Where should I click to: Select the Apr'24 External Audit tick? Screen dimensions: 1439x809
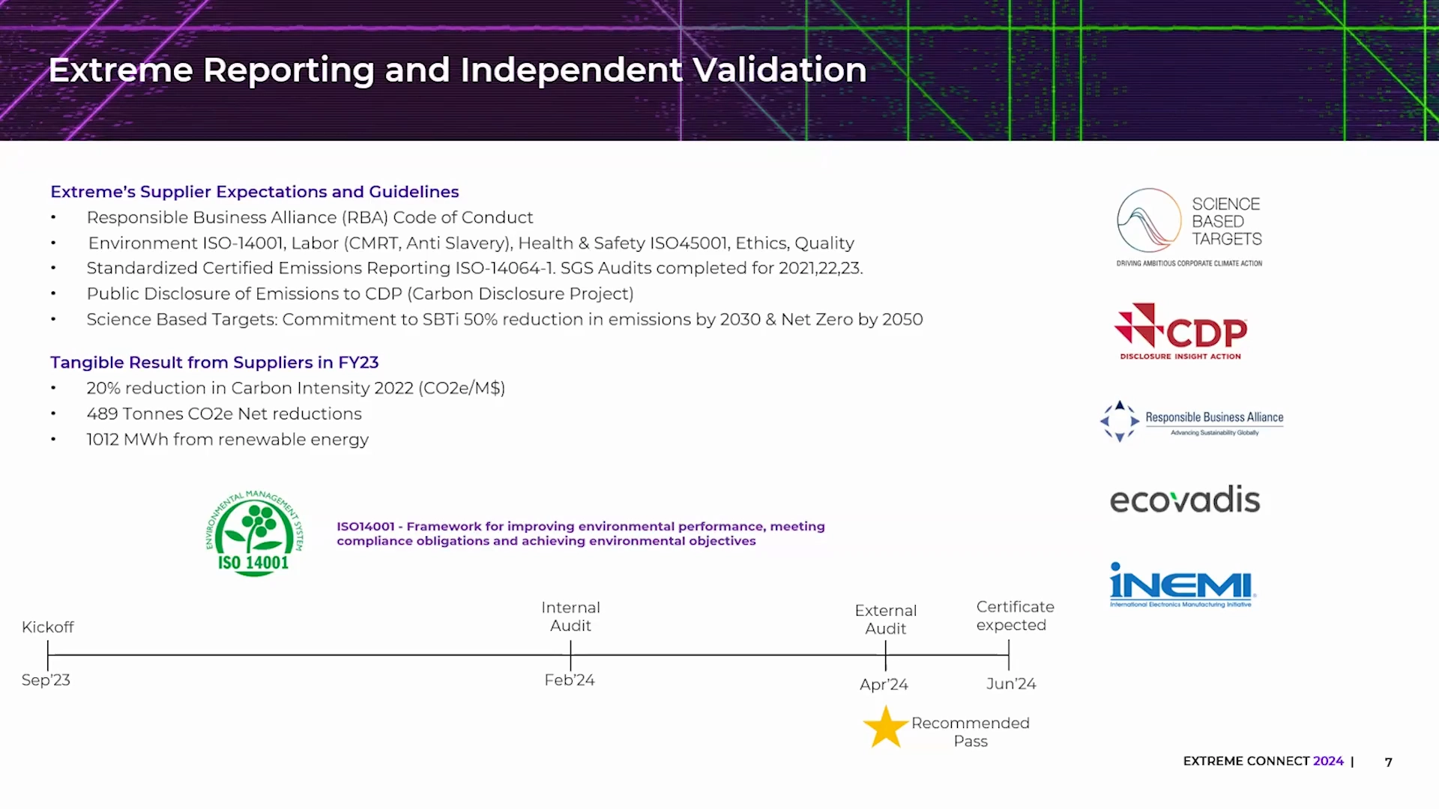coord(885,655)
